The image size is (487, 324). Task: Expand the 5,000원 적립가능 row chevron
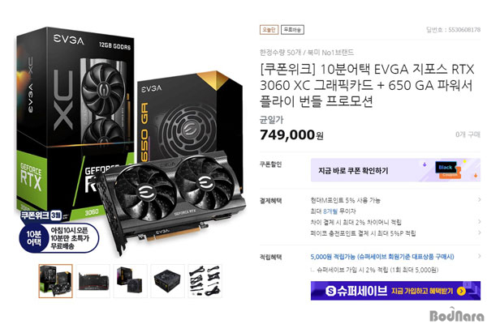tap(479, 256)
